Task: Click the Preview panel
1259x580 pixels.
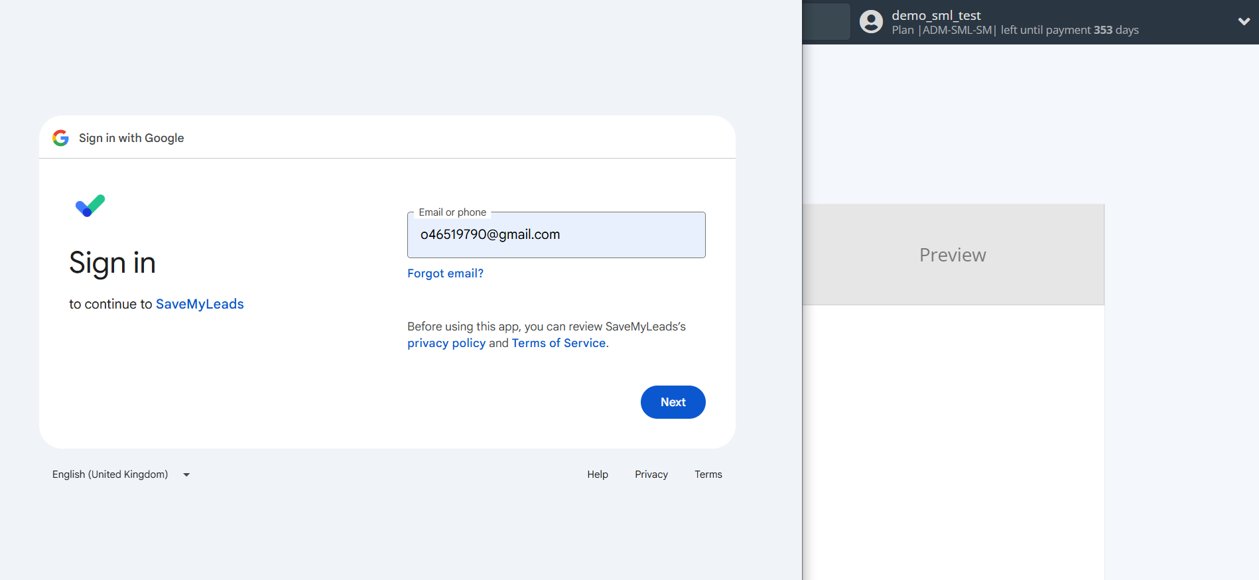Action: tap(953, 255)
